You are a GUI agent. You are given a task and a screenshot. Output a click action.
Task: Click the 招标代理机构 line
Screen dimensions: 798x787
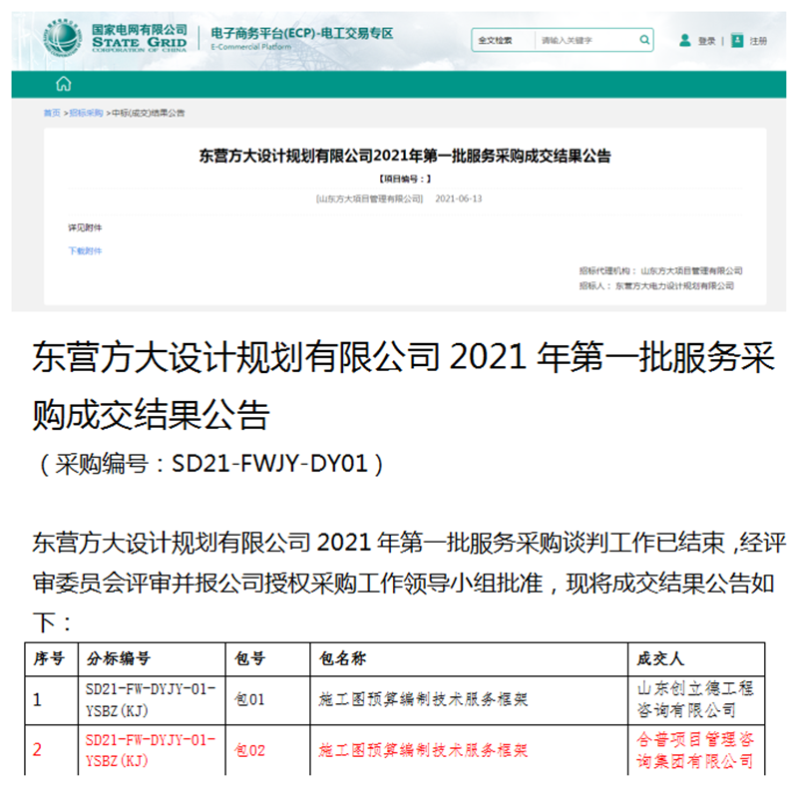[660, 271]
